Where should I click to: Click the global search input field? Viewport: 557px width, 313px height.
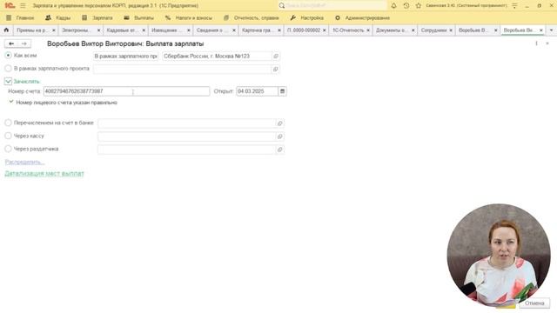click(336, 6)
